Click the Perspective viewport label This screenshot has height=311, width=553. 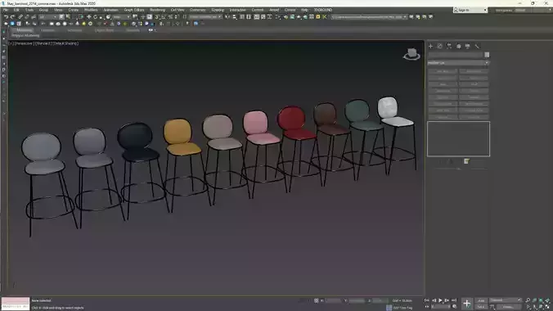(24, 43)
